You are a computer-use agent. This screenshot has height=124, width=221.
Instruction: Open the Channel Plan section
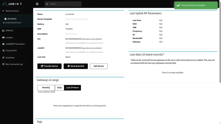click(x=11, y=50)
